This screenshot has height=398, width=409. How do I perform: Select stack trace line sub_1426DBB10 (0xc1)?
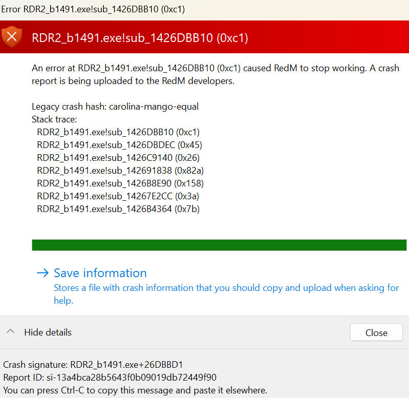point(118,132)
